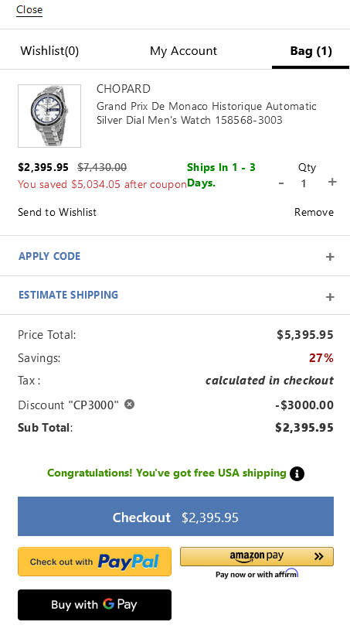Open the My Account tab
Screen dimensions: 350x632
[x=183, y=51]
